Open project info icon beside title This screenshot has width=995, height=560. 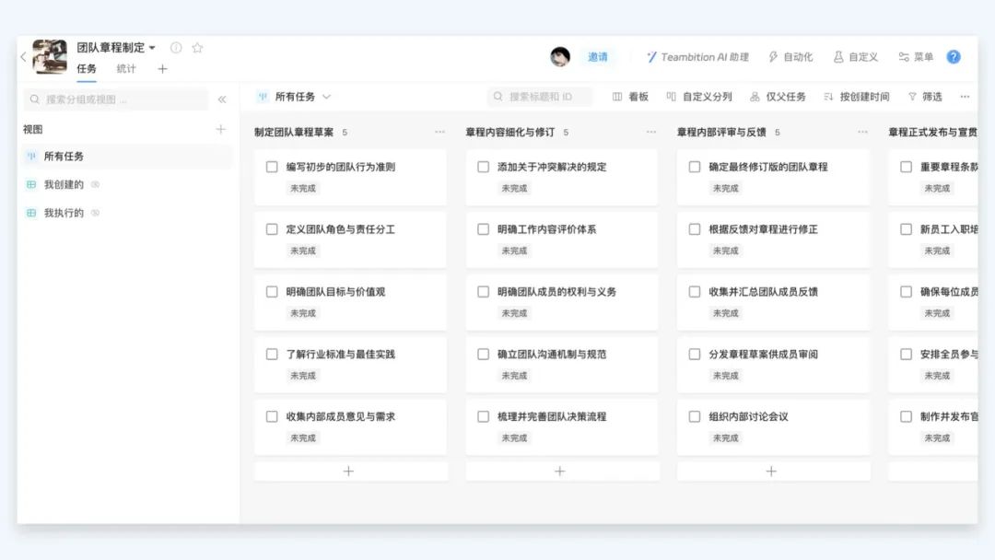pos(176,48)
